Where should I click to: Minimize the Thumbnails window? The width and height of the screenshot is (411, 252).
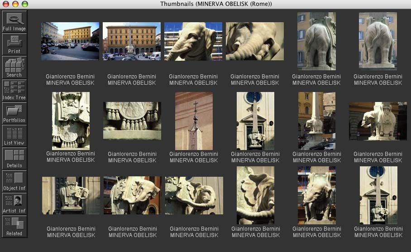point(15,4)
